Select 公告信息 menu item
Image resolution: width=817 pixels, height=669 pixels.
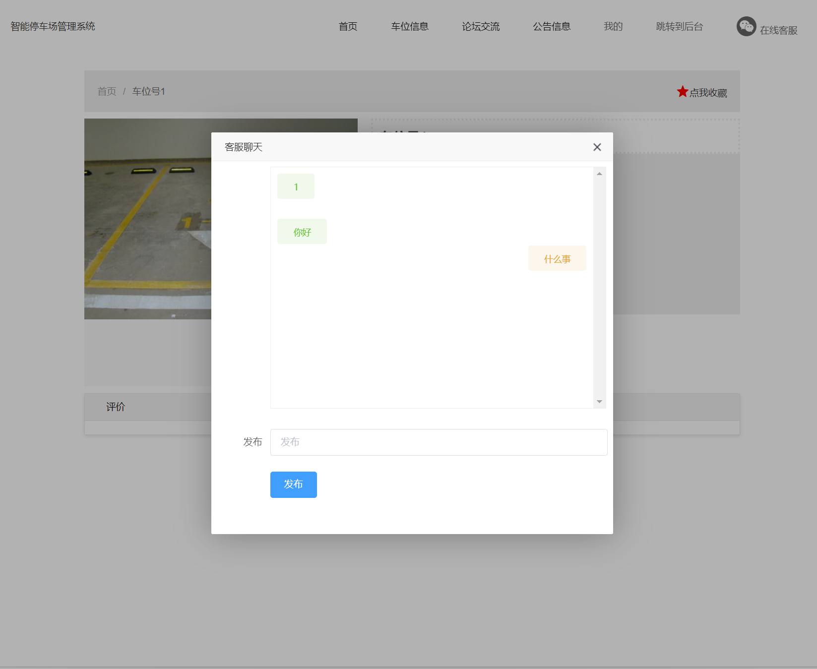(552, 26)
